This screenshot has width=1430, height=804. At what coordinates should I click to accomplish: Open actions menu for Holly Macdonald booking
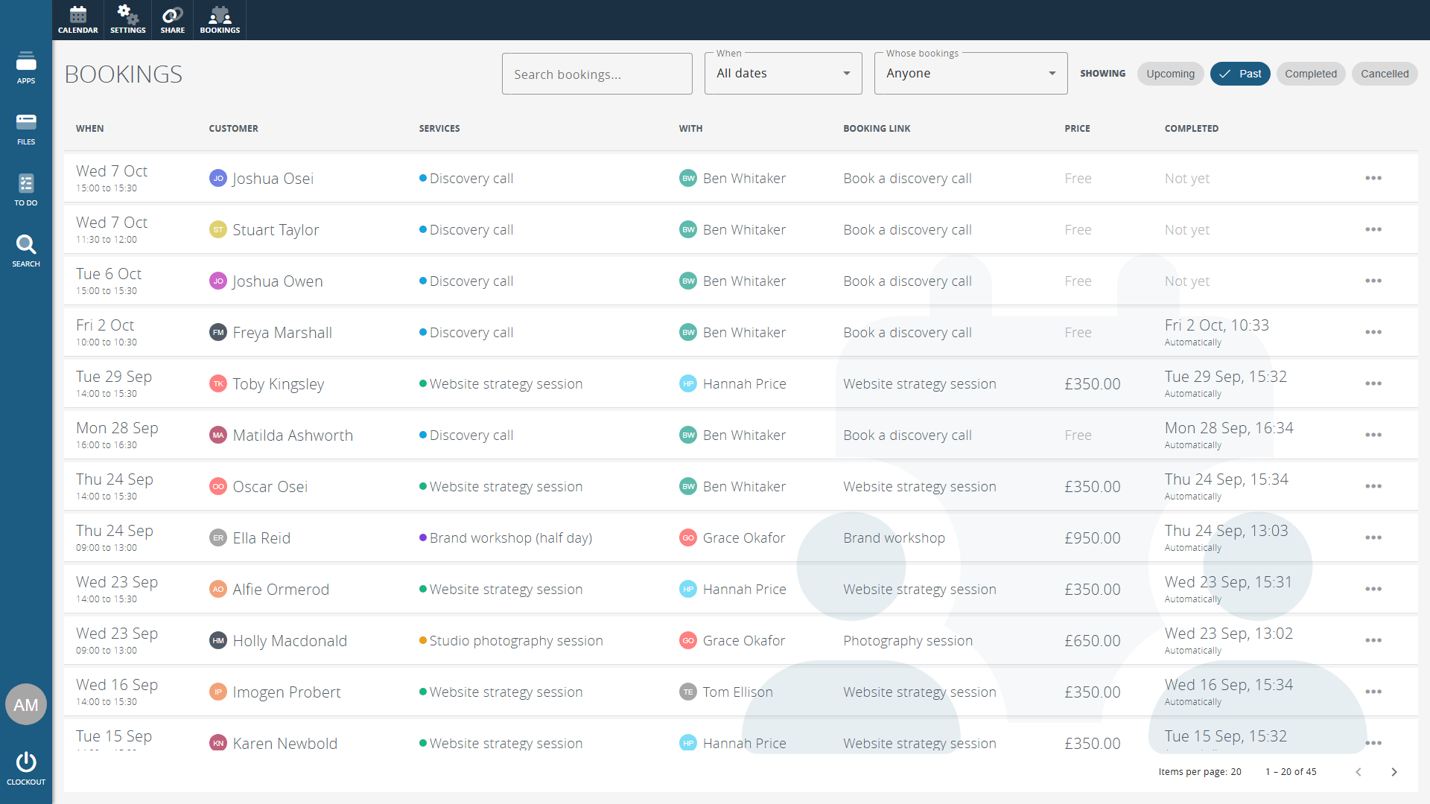tap(1373, 640)
